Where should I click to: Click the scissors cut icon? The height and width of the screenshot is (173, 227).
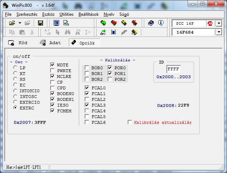pyautogui.click(x=32, y=32)
